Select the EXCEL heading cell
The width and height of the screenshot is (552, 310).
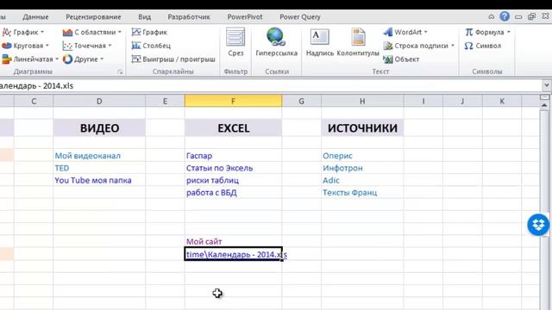click(233, 128)
